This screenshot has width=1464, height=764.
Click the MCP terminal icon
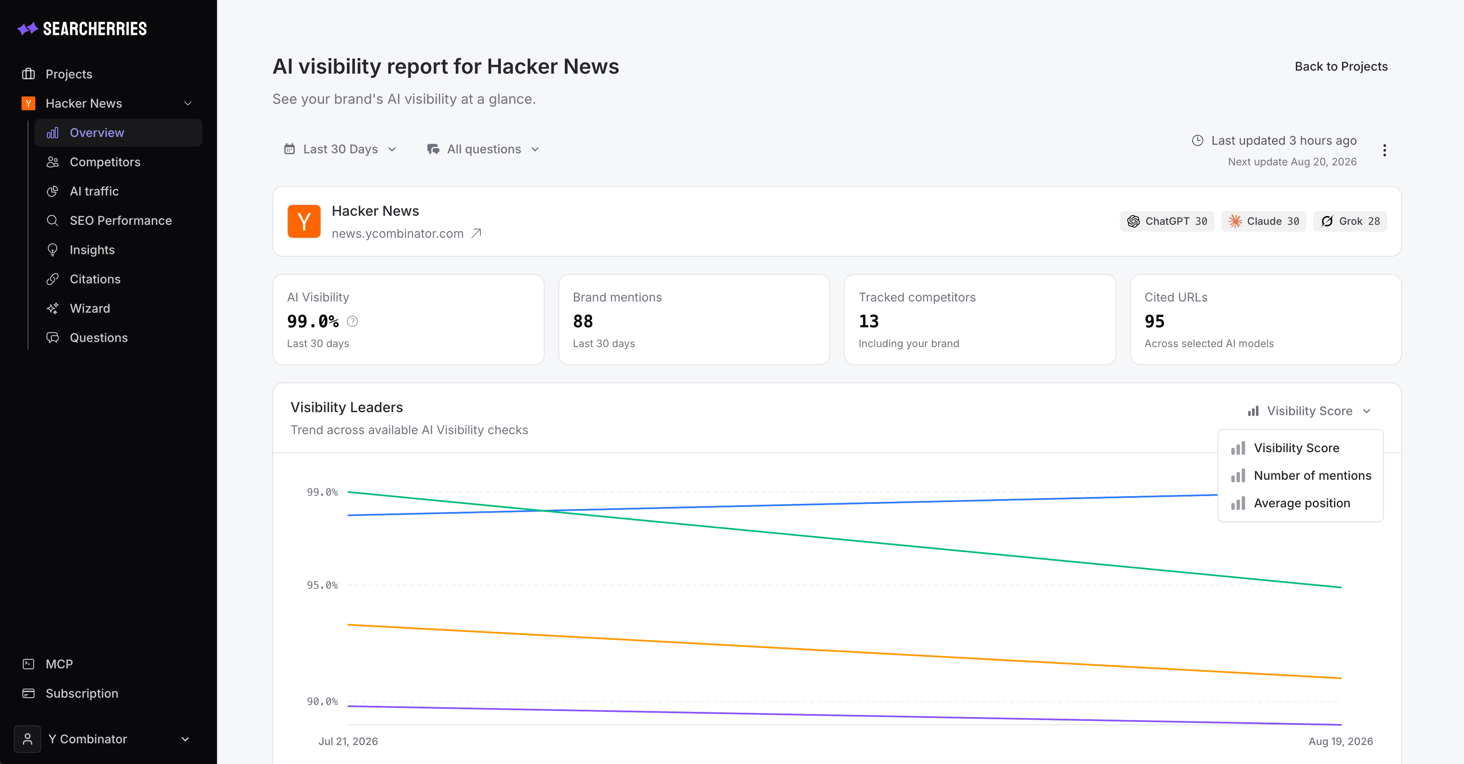(x=28, y=664)
